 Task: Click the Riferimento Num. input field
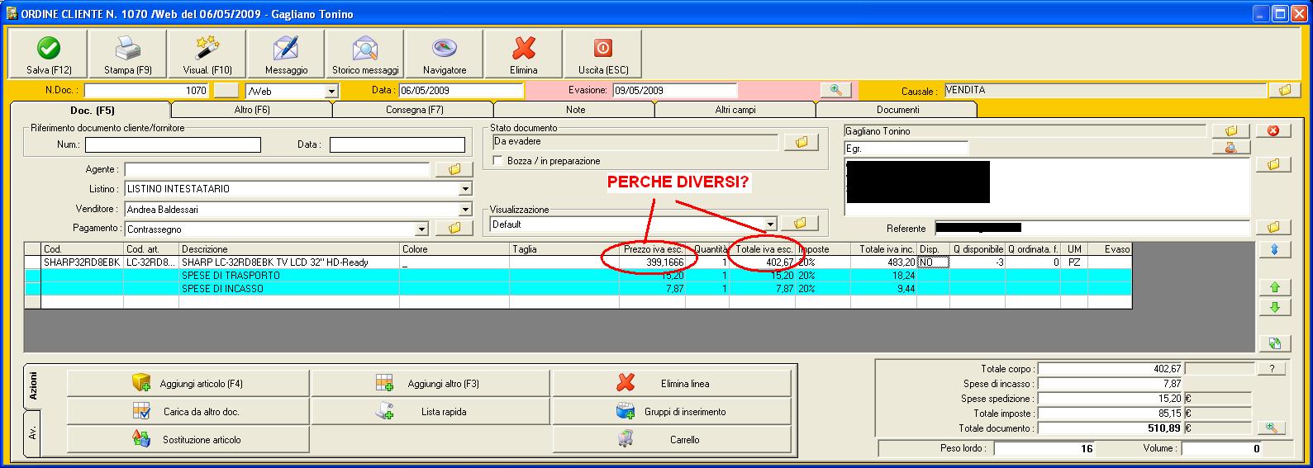(x=173, y=145)
